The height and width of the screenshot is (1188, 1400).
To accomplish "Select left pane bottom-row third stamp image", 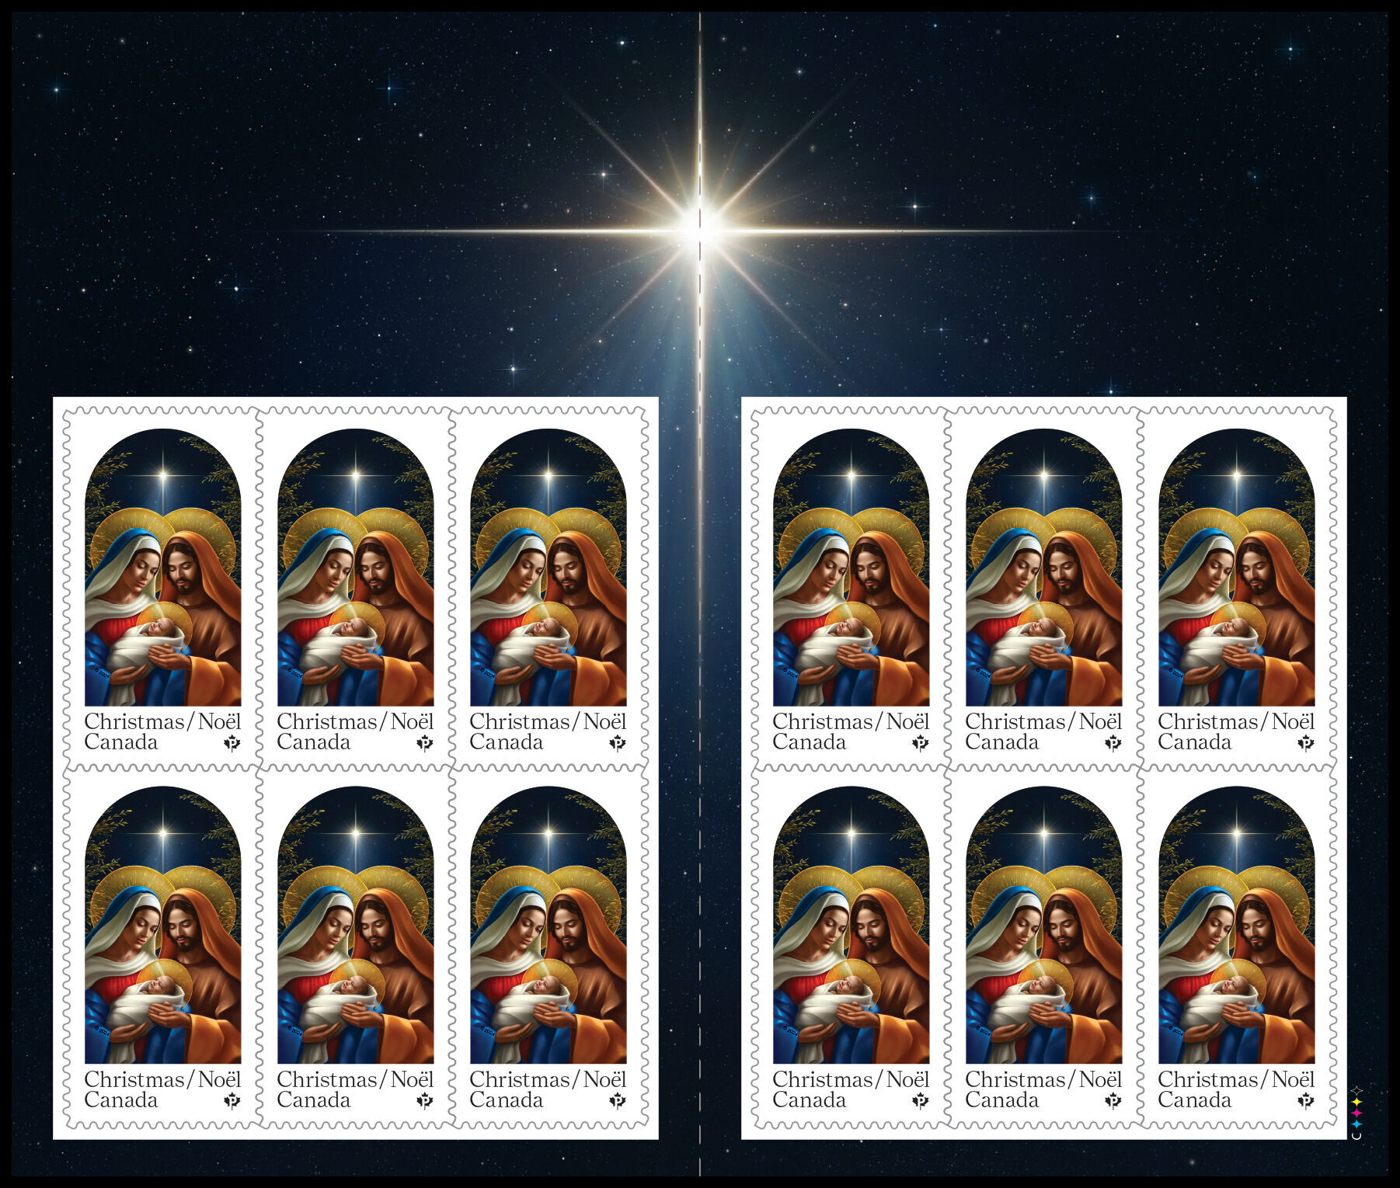I will click(x=548, y=925).
